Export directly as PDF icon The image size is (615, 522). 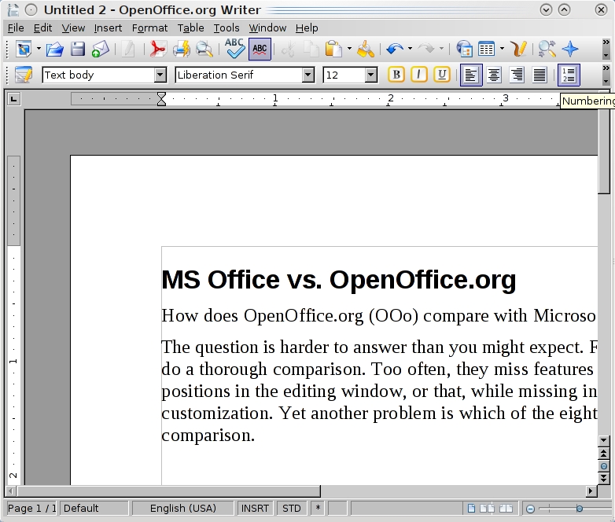click(x=158, y=50)
